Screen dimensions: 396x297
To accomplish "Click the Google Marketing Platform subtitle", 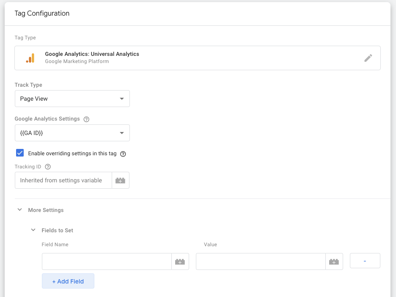I will pos(77,61).
